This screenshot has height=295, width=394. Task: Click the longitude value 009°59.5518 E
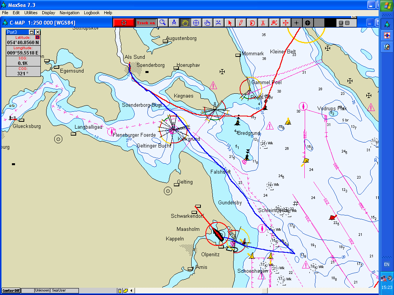click(23, 53)
